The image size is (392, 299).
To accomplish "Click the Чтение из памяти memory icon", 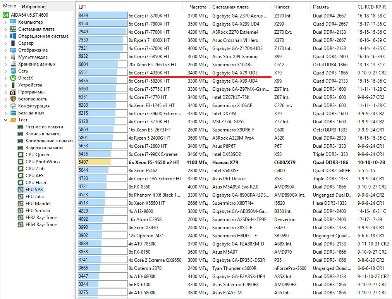I will pyautogui.click(x=21, y=127).
